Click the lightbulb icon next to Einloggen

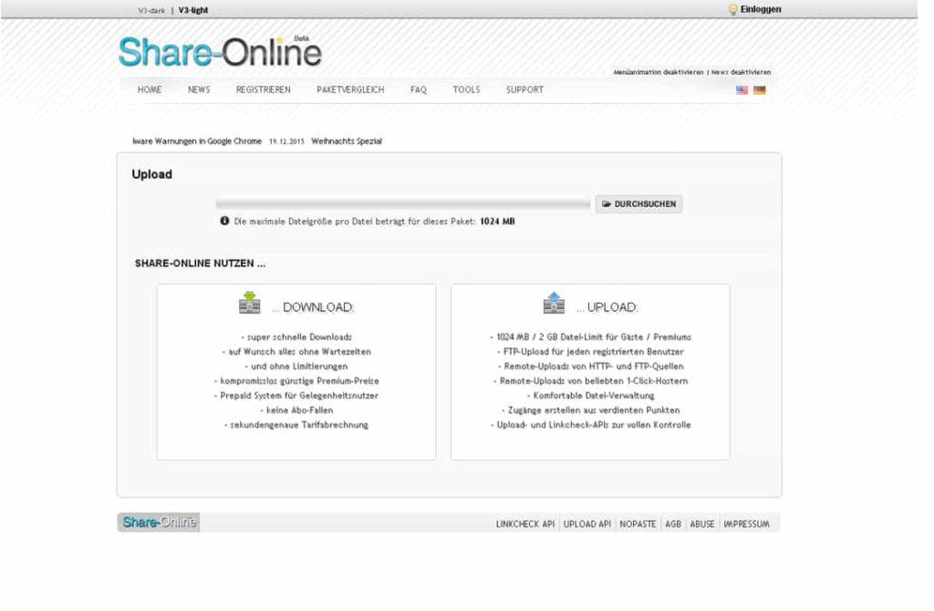[732, 9]
